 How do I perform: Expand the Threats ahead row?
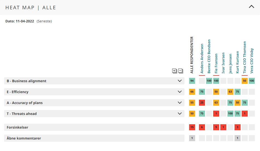[180, 114]
